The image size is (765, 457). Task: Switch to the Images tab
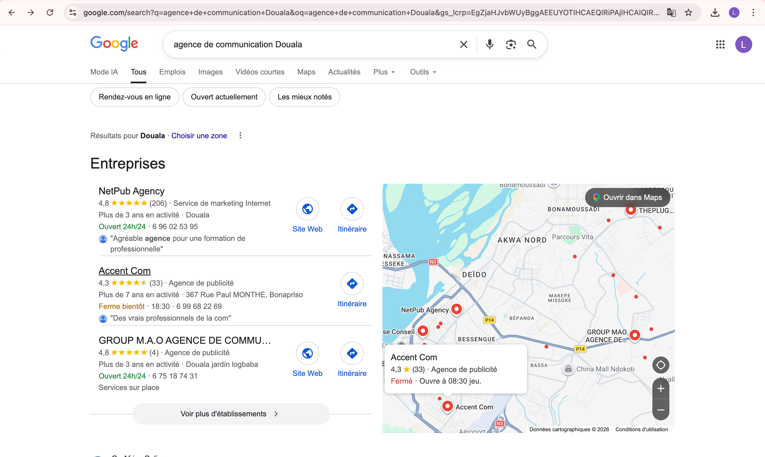coord(210,72)
